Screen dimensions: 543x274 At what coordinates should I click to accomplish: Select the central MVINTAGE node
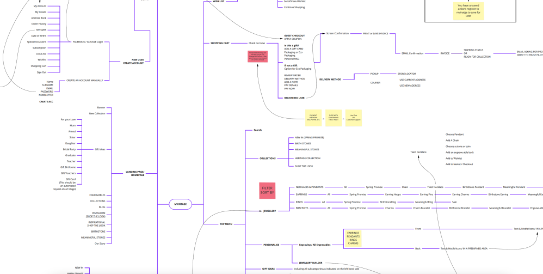click(x=181, y=204)
